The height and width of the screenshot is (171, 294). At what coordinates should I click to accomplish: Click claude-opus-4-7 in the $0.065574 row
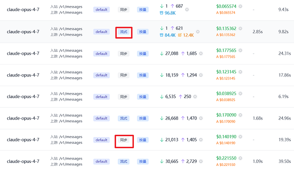click(23, 9)
